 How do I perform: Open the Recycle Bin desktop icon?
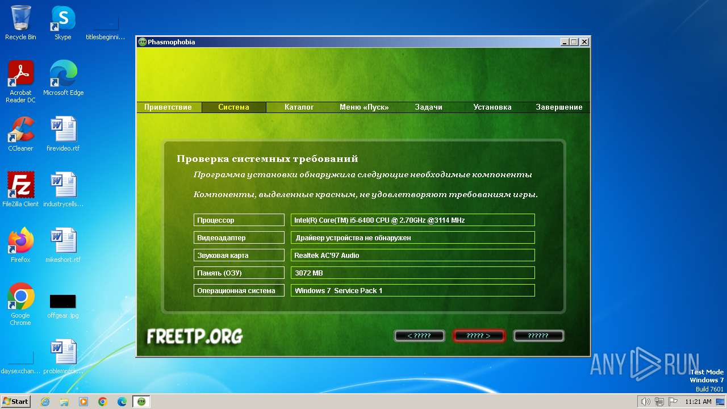point(20,23)
